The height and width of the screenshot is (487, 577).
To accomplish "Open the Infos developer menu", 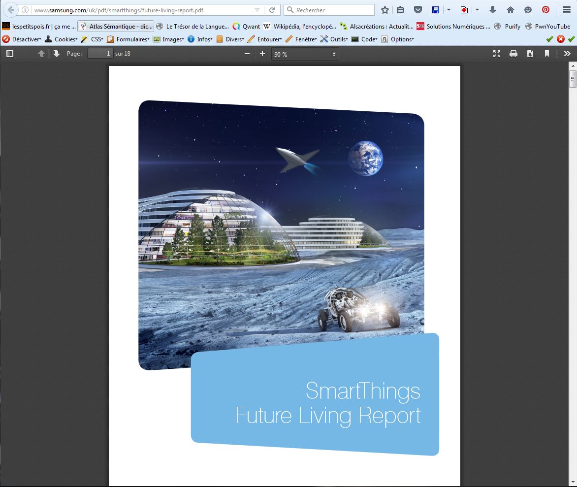I will coord(200,39).
